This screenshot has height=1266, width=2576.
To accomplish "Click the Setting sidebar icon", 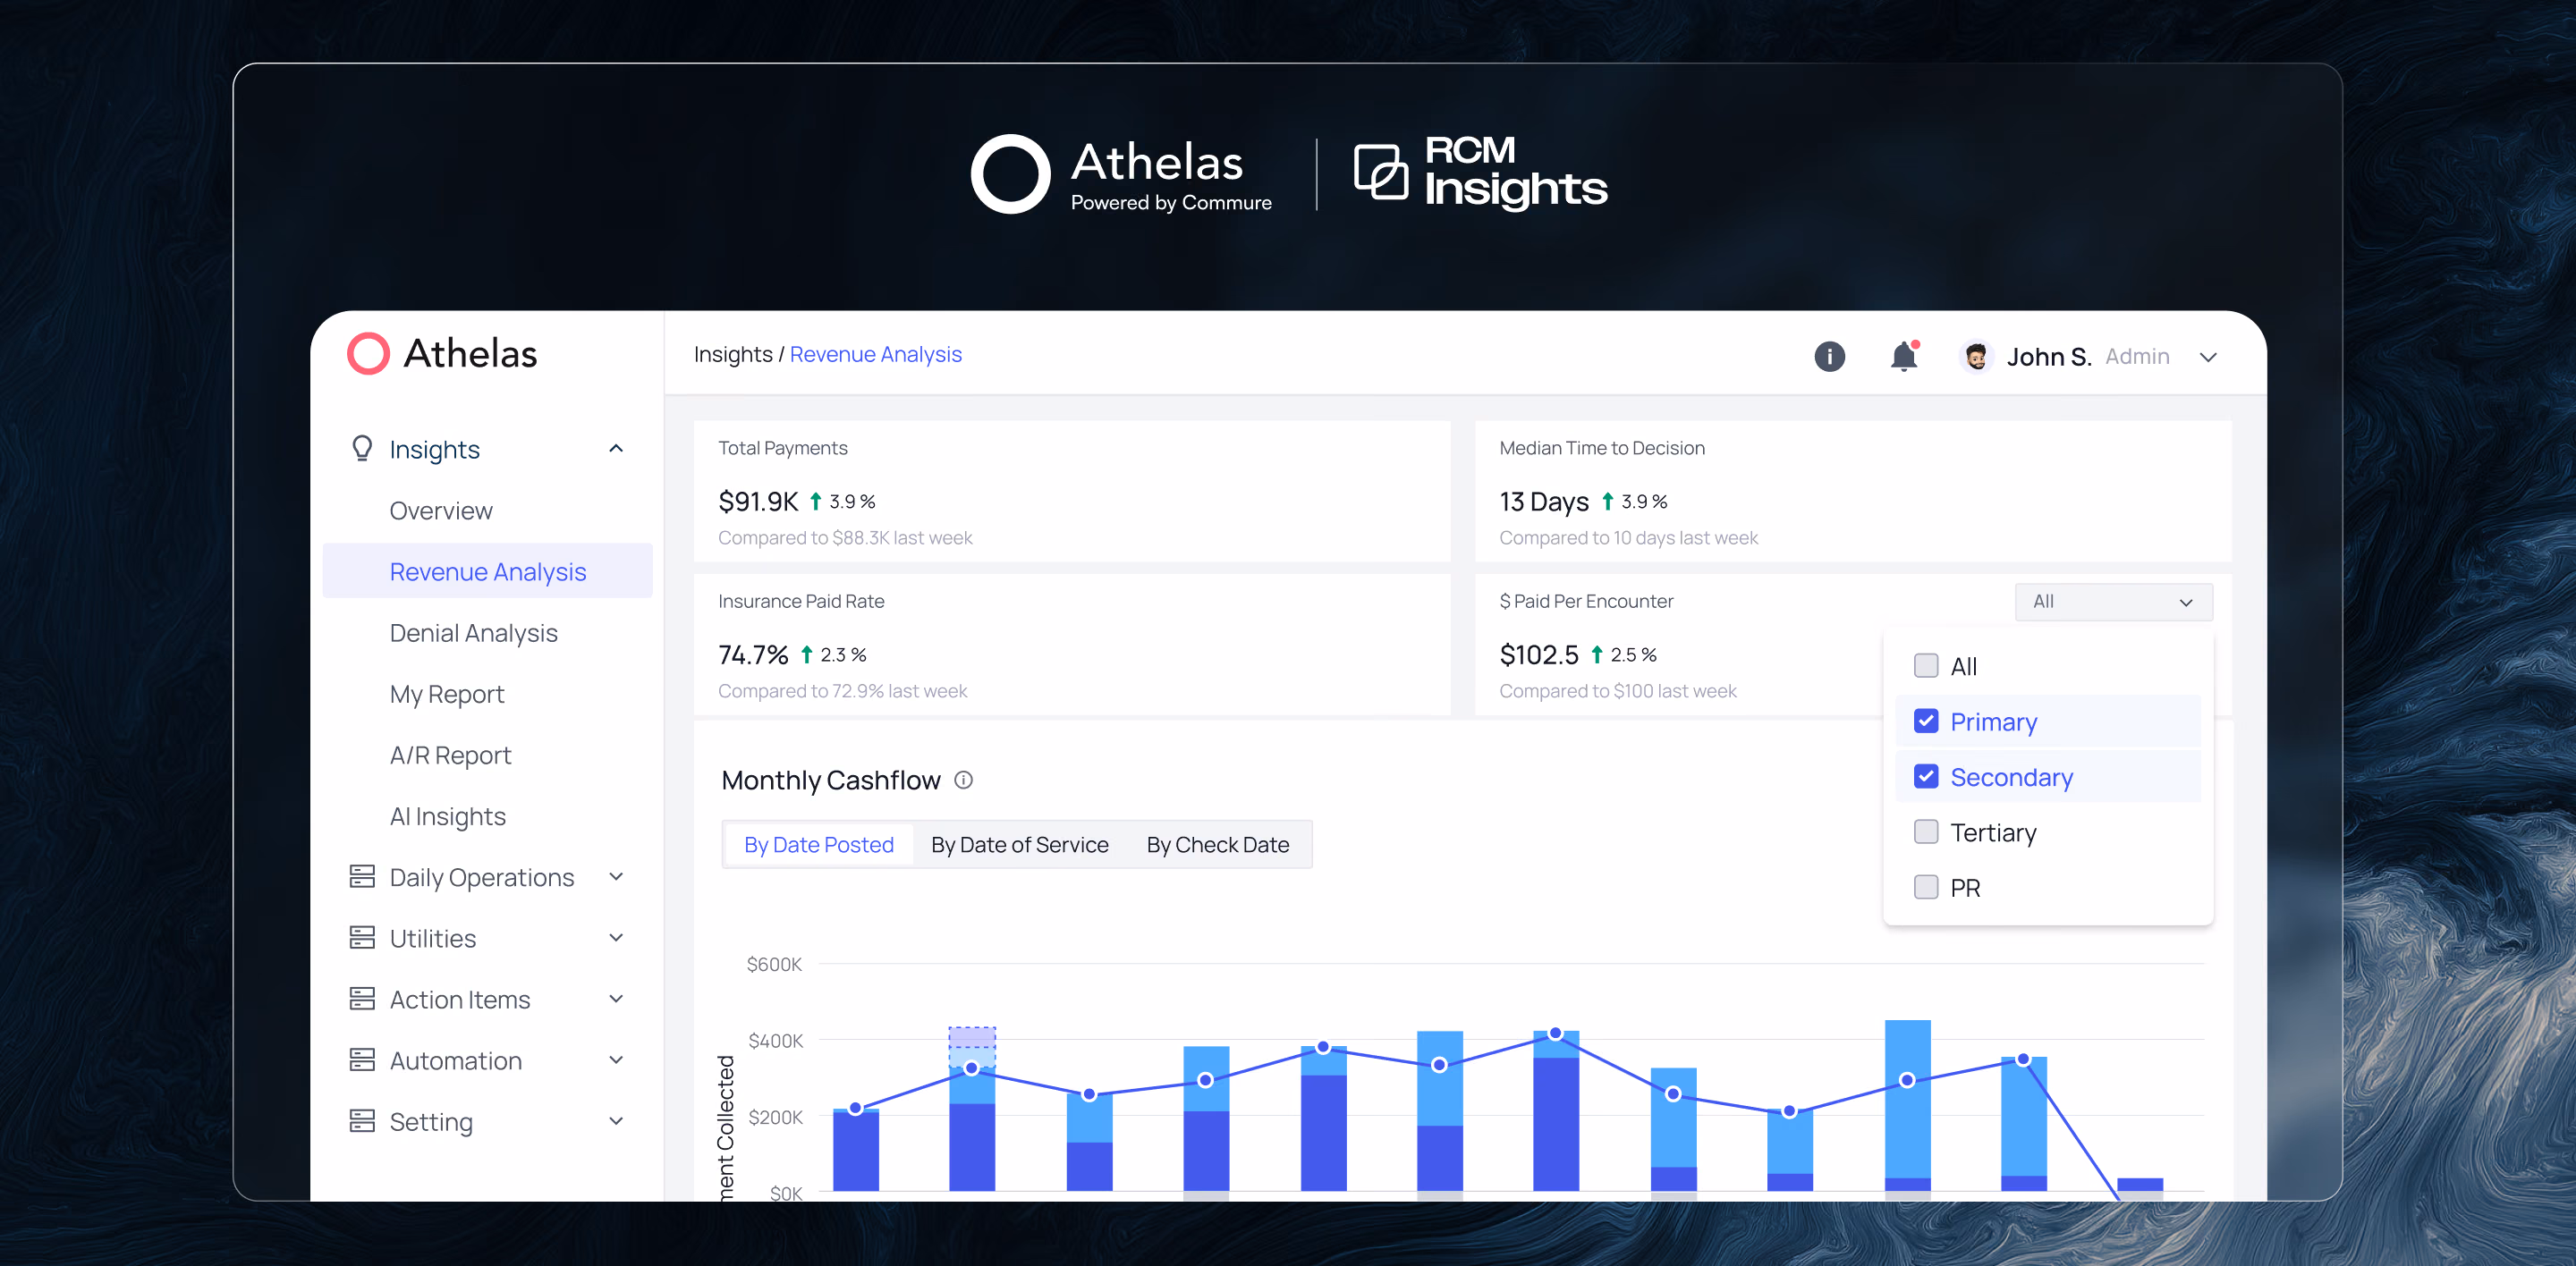I will coord(362,1120).
